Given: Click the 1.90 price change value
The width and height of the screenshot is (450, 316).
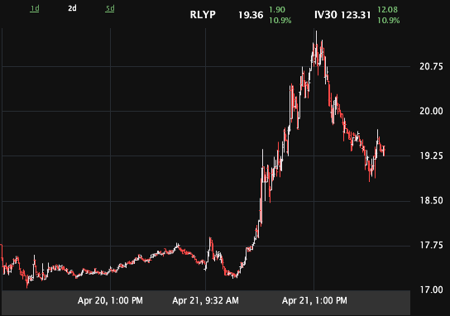Looking at the screenshot, I should point(277,10).
